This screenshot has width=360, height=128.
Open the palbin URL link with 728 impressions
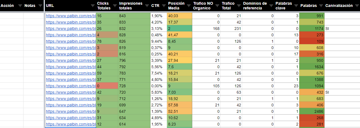[x=71, y=86]
